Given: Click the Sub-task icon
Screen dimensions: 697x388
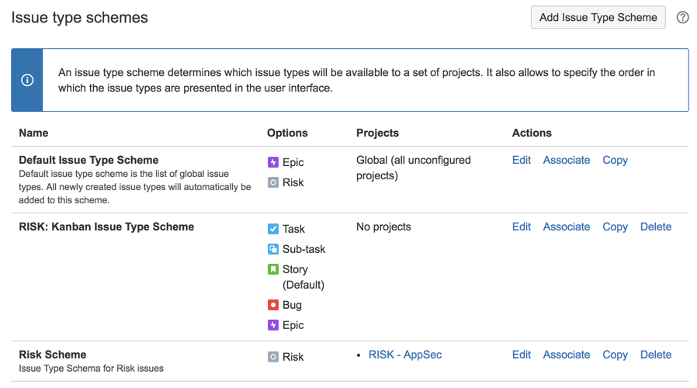Looking at the screenshot, I should [273, 249].
